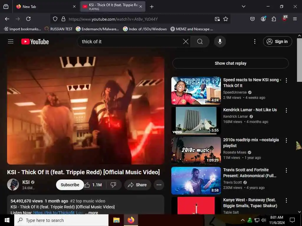Open Pocket save icon

coord(252,19)
